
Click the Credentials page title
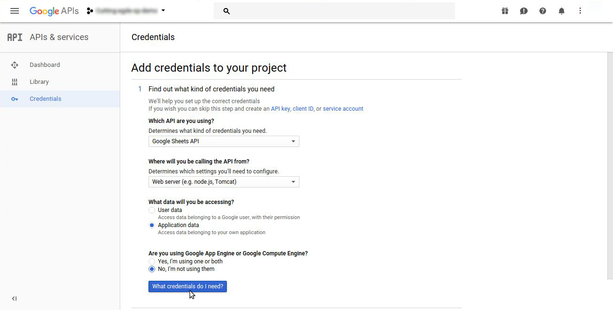[153, 37]
